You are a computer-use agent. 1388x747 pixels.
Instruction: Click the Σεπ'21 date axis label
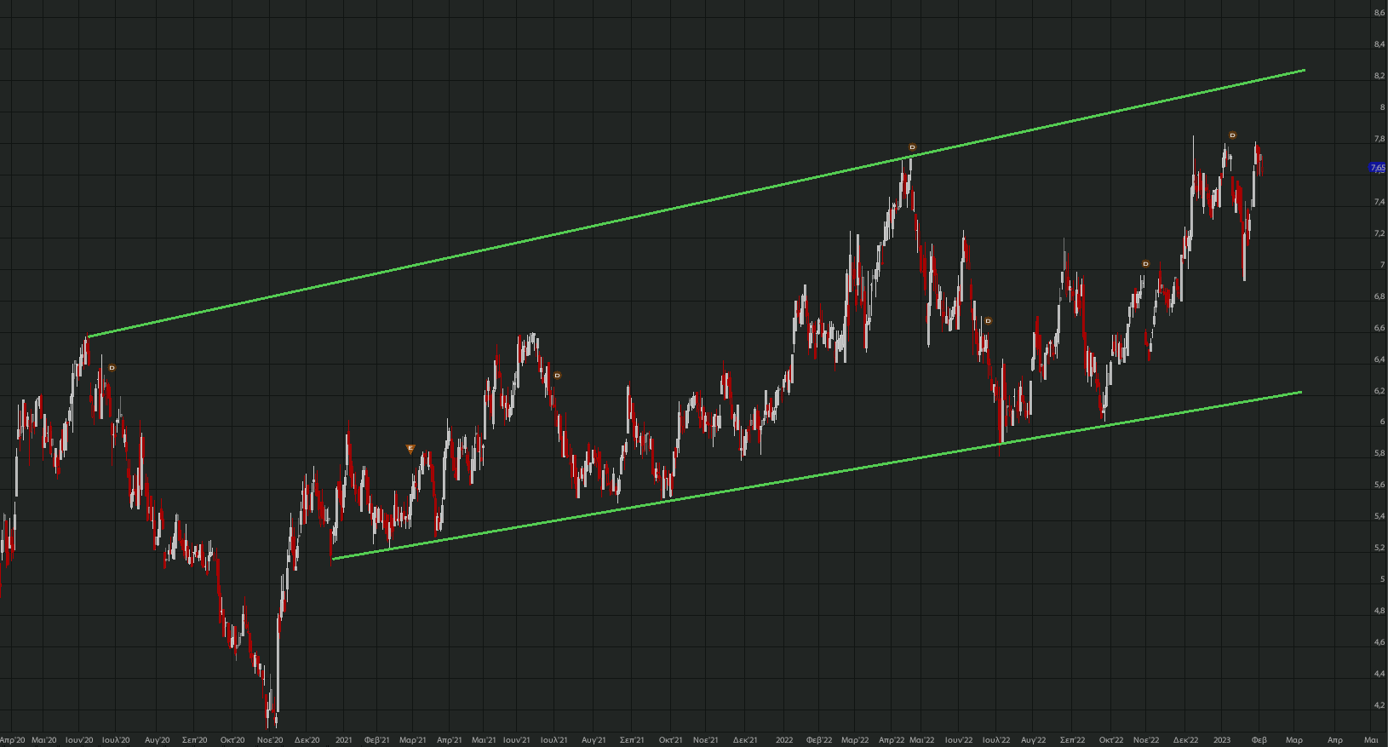coord(632,740)
